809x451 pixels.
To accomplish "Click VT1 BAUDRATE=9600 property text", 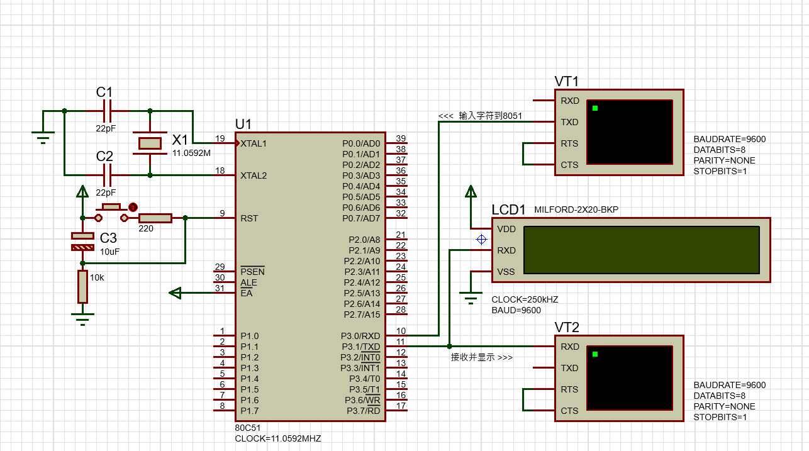I will 730,139.
